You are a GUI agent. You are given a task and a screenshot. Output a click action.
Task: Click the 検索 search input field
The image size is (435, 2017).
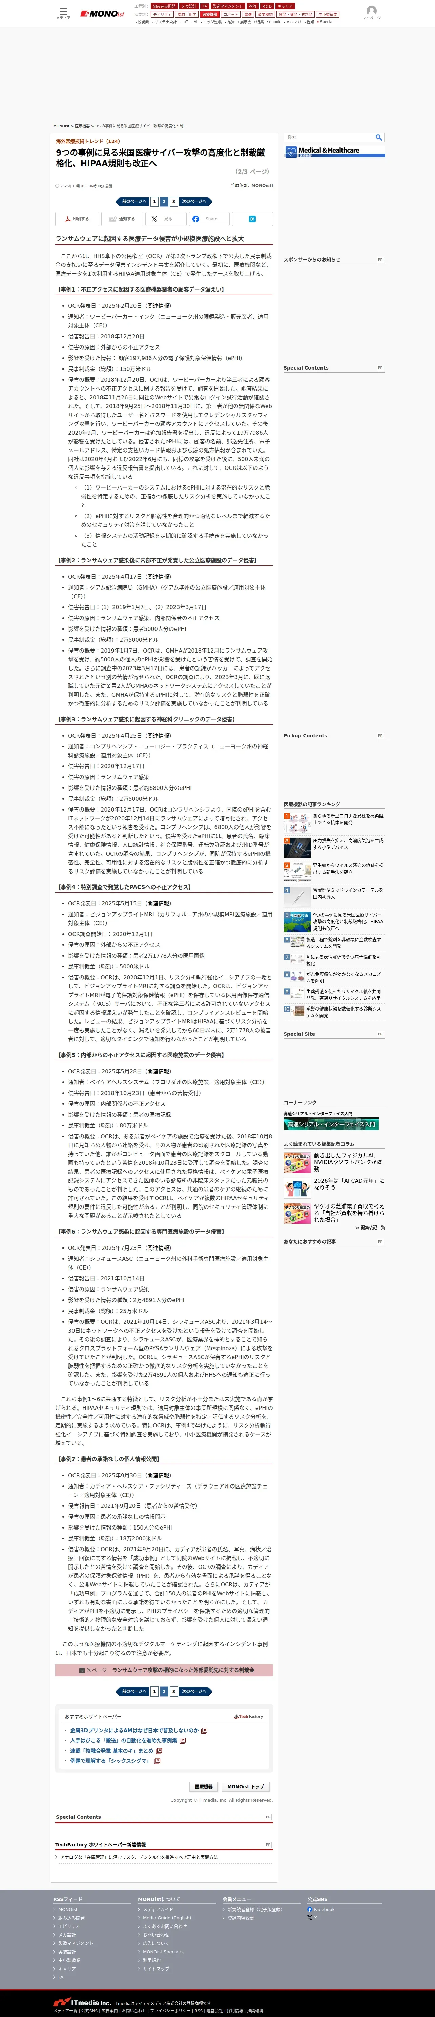click(329, 137)
